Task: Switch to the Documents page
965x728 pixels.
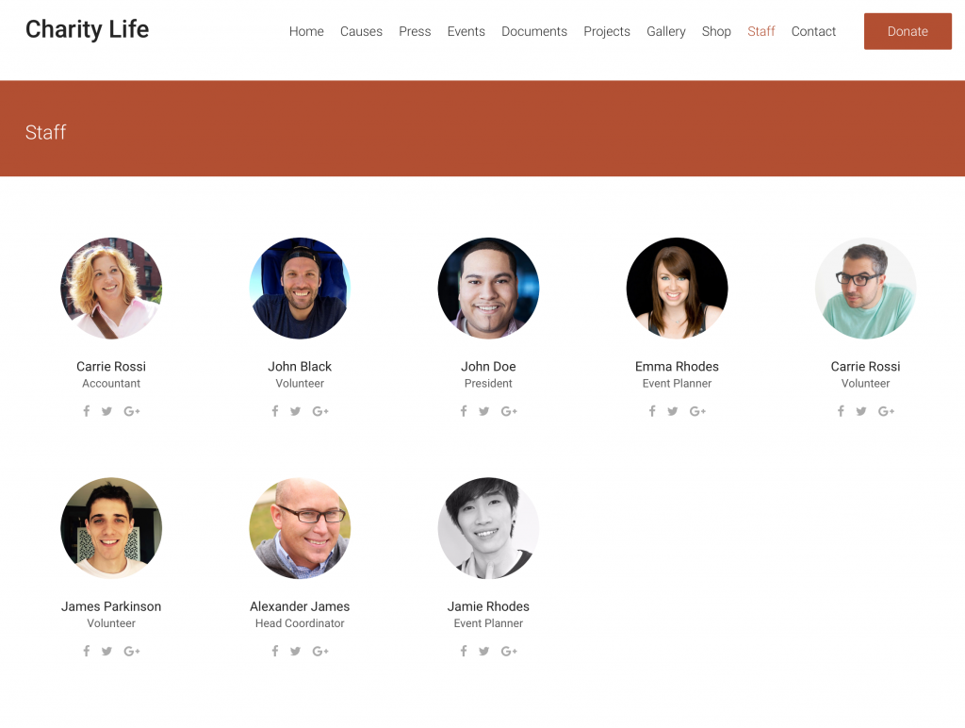Action: [534, 31]
